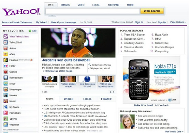
Task: Open Return to Classic Yahoo.com link
Action: (17, 22)
